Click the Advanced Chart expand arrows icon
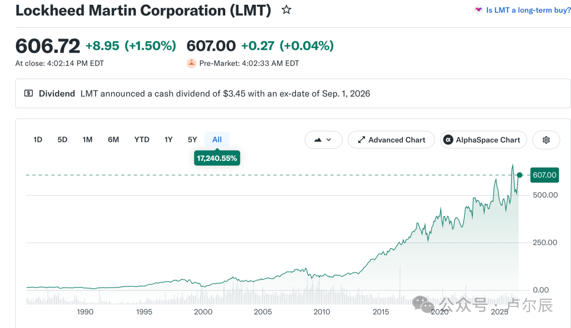Image resolution: width=571 pixels, height=328 pixels. (x=361, y=140)
